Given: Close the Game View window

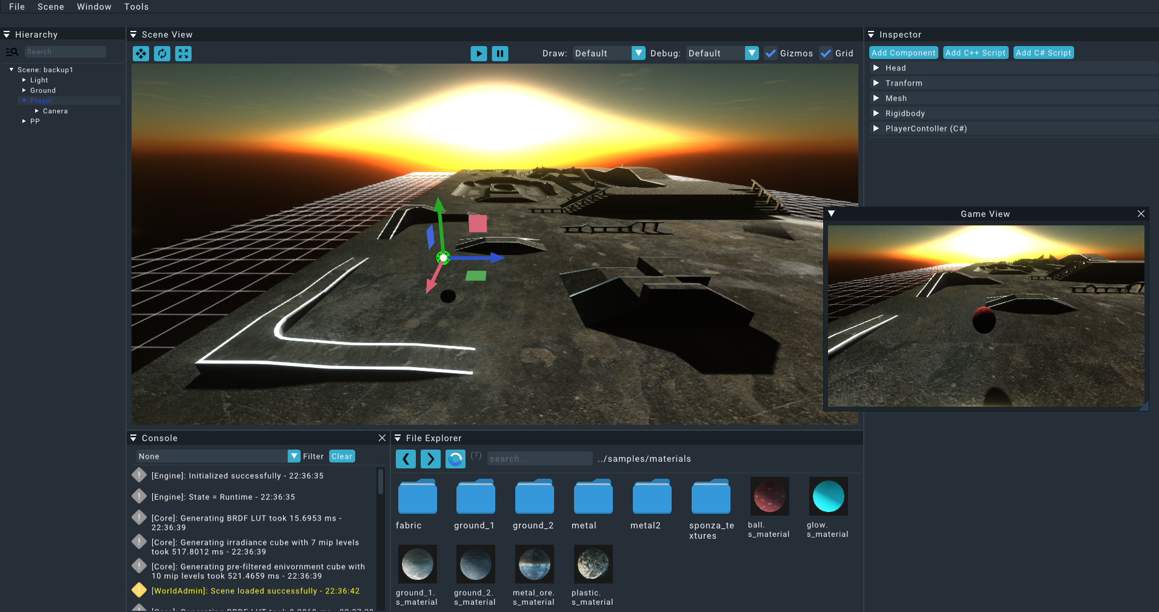Looking at the screenshot, I should point(1141,213).
